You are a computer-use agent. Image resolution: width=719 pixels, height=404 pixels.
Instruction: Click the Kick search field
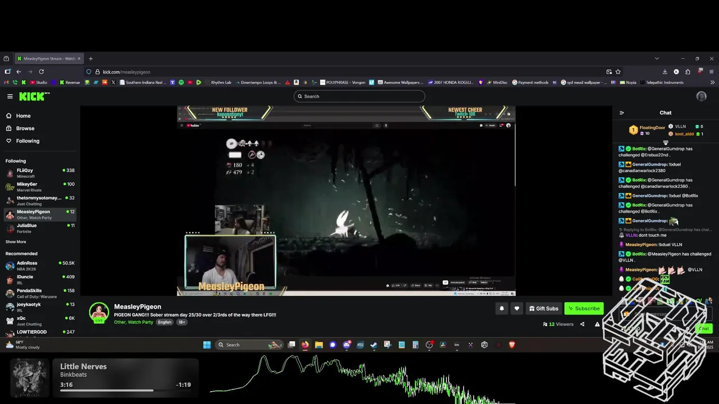coord(359,97)
